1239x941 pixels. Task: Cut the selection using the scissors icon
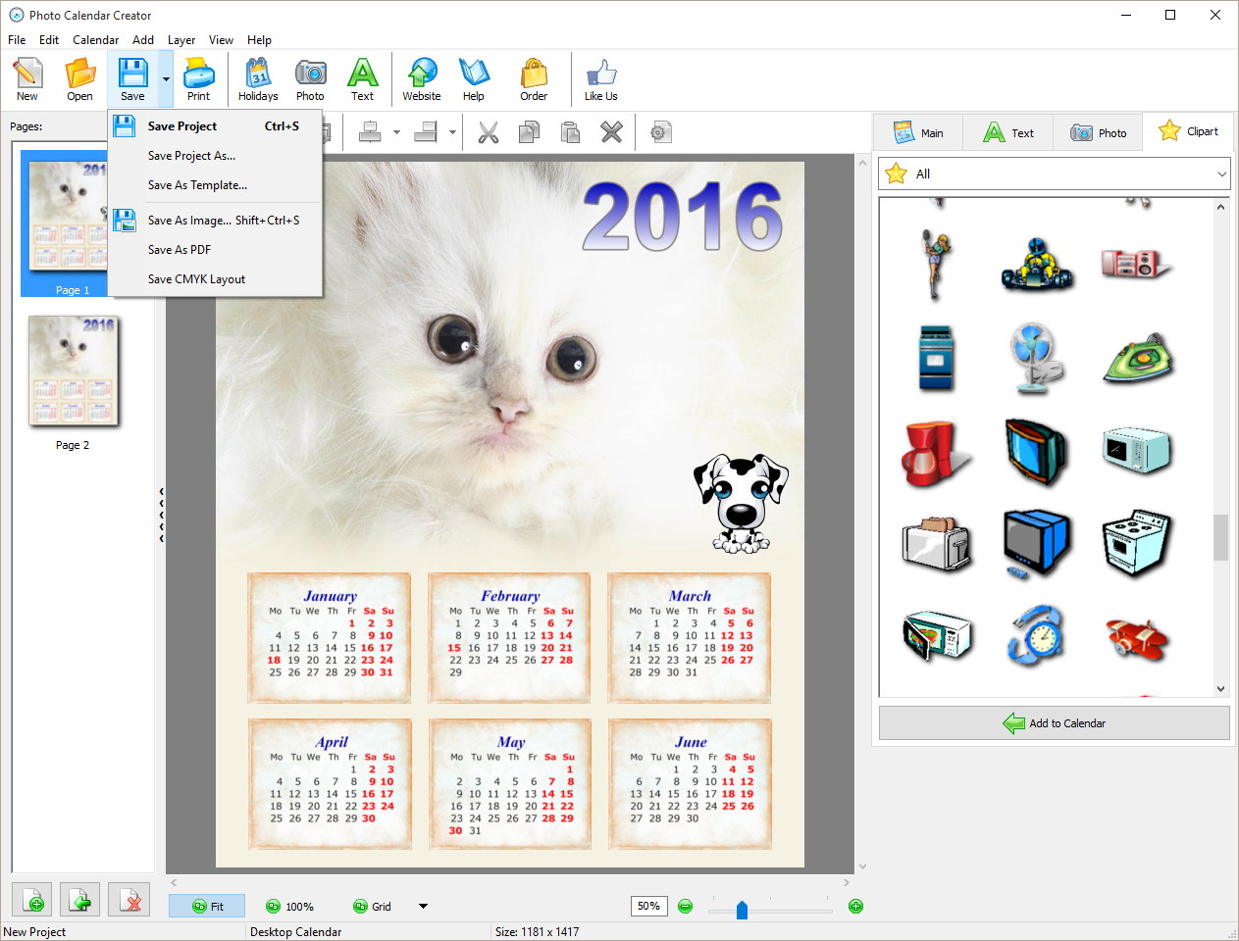coord(489,131)
